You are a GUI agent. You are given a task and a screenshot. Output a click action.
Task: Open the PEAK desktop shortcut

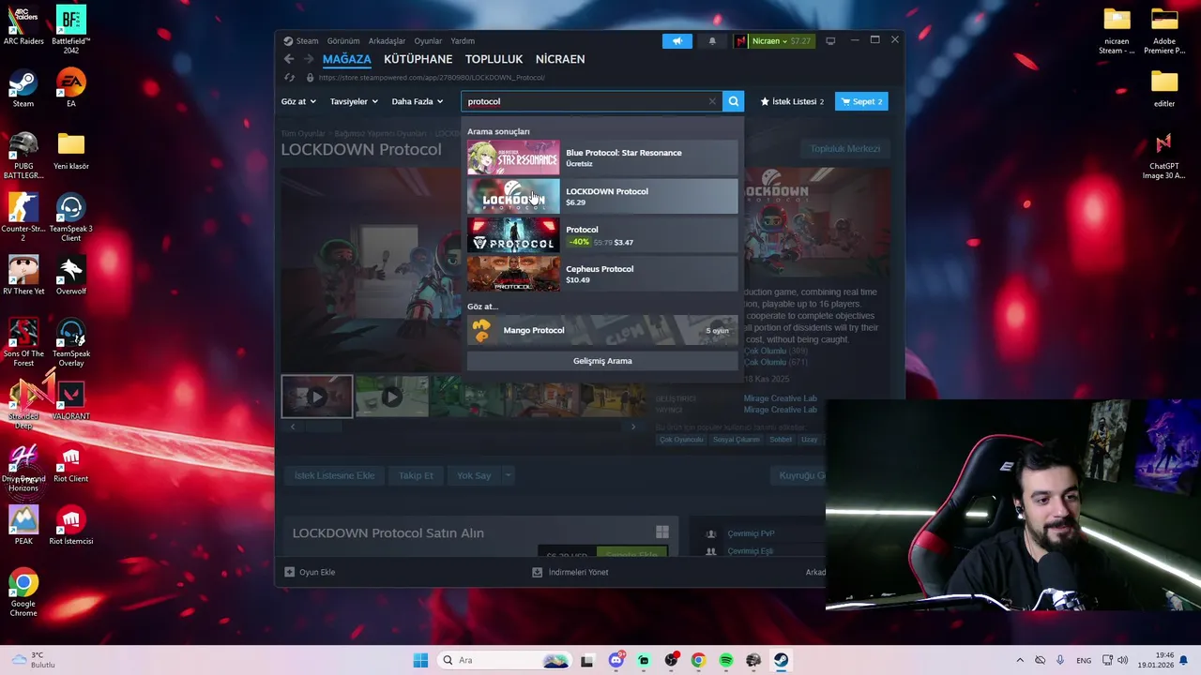(23, 525)
